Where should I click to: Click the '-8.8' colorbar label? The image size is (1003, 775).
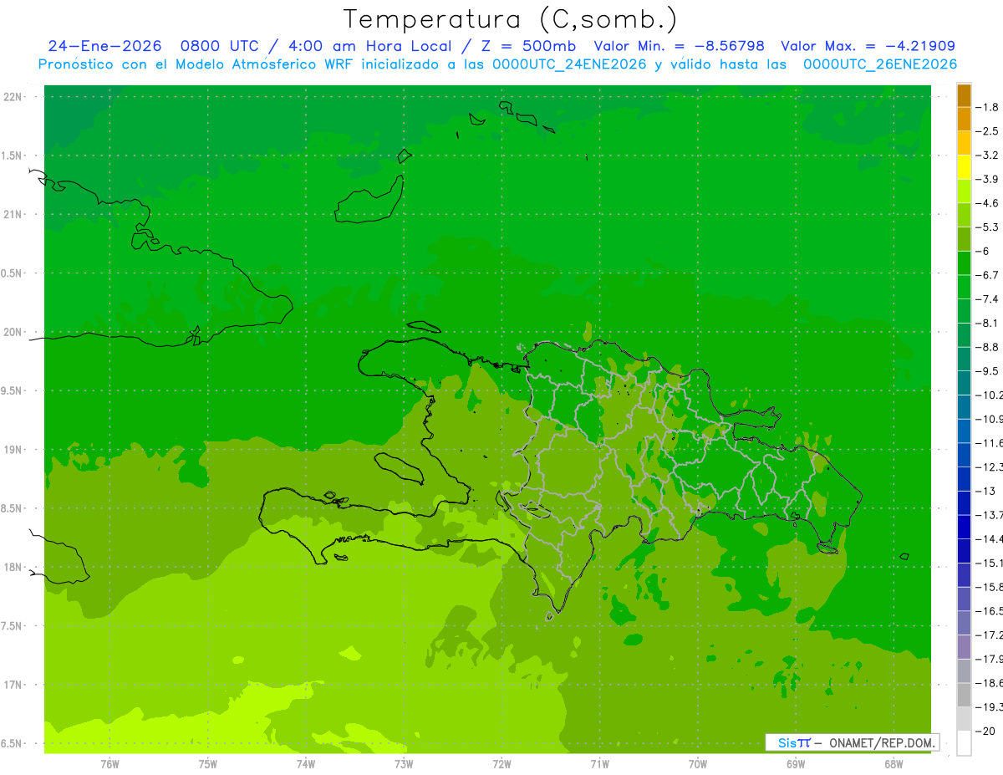click(x=987, y=347)
